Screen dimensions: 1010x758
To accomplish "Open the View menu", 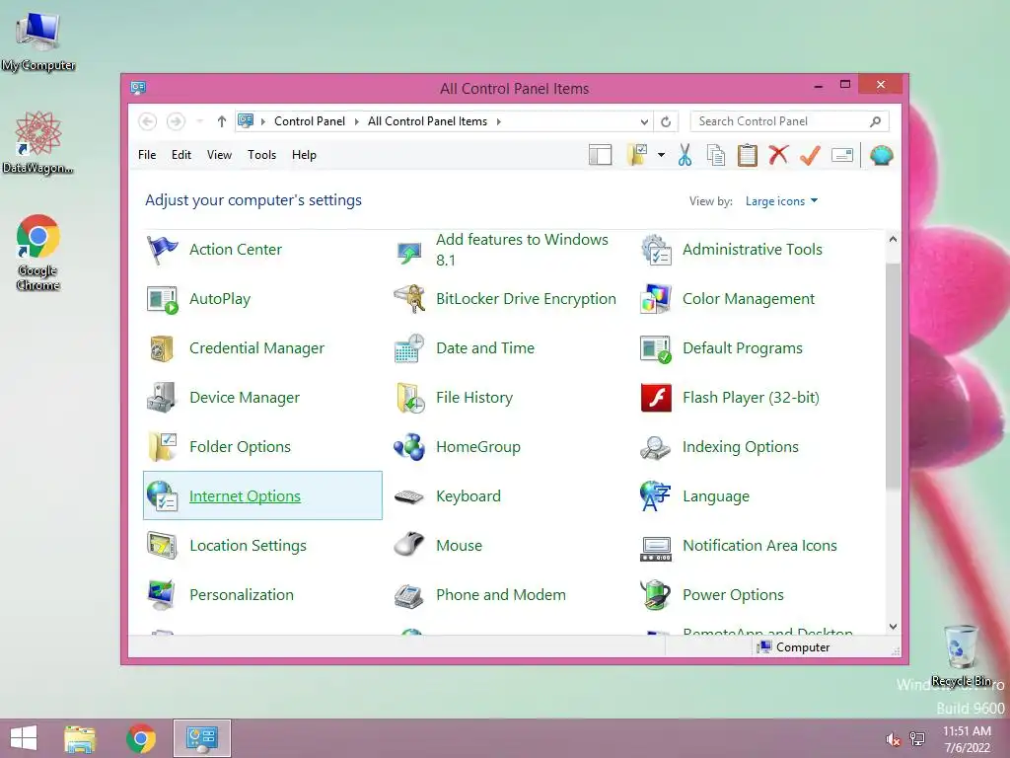I will (219, 155).
